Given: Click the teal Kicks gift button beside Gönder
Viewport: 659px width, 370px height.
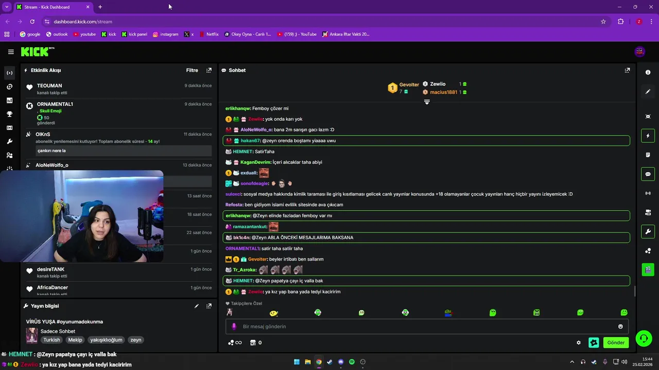Looking at the screenshot, I should click(x=594, y=343).
